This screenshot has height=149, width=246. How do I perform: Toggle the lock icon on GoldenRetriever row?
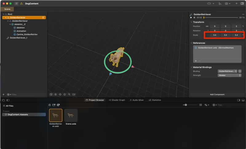tap(43, 17)
